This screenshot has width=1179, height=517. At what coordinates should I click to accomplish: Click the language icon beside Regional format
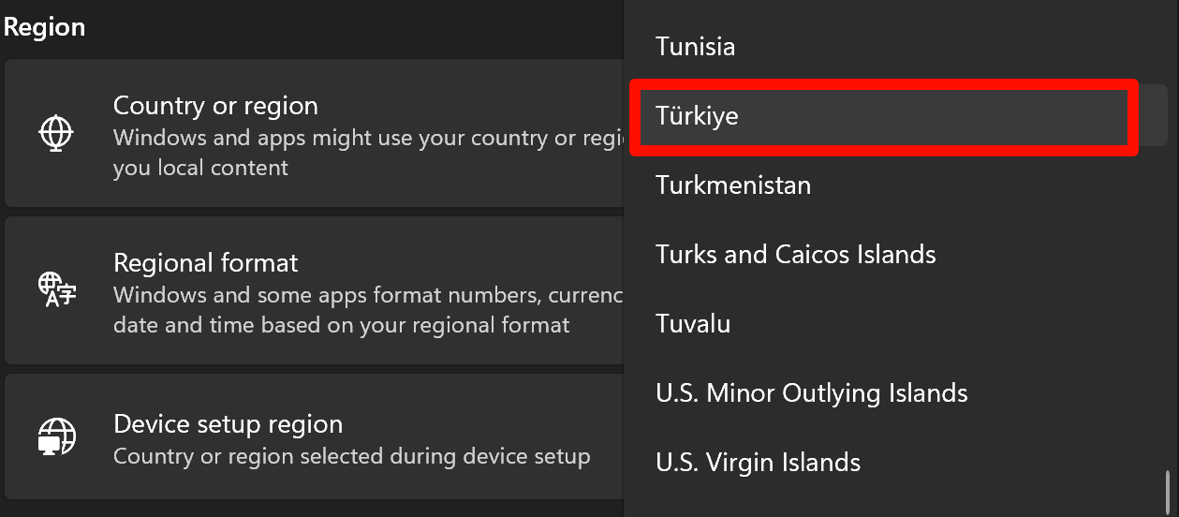(x=56, y=290)
